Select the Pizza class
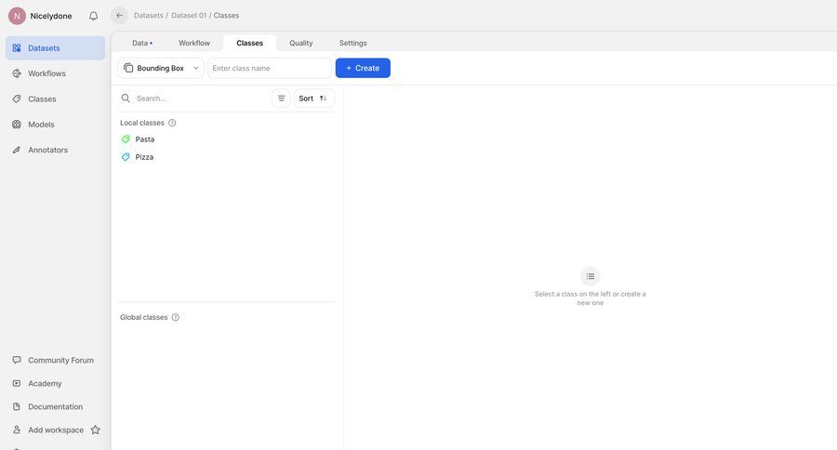Image resolution: width=837 pixels, height=450 pixels. (144, 157)
